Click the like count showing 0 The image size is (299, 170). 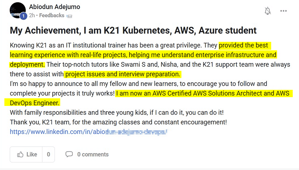point(49,154)
